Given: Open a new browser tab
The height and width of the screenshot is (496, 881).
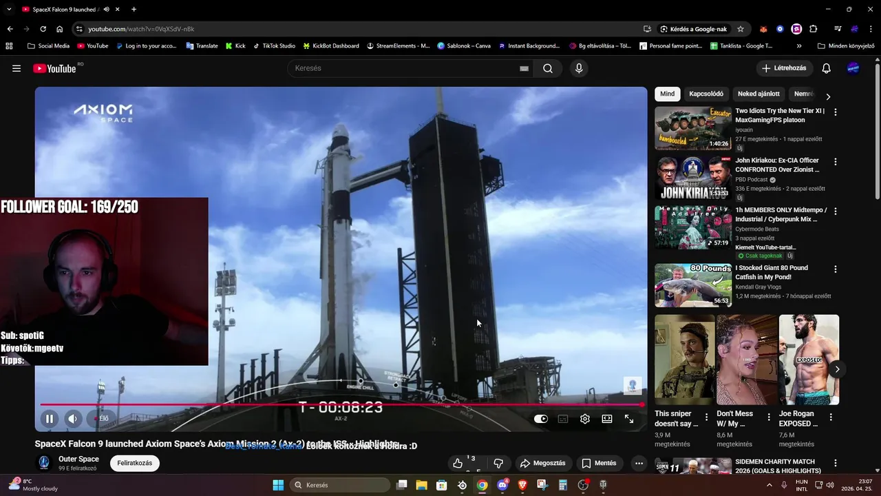Looking at the screenshot, I should (x=134, y=9).
